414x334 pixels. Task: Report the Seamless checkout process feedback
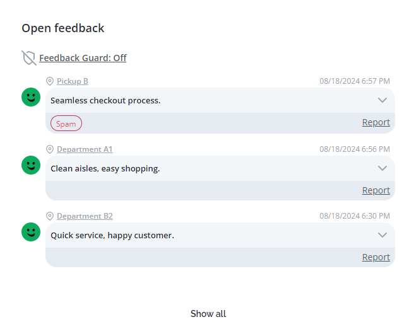click(x=376, y=122)
